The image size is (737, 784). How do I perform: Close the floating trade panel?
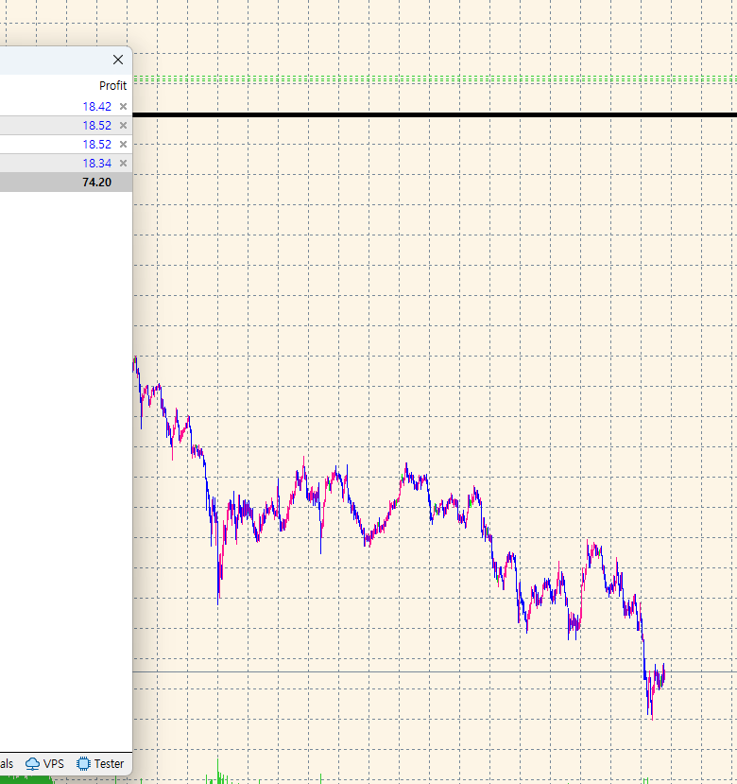[118, 60]
